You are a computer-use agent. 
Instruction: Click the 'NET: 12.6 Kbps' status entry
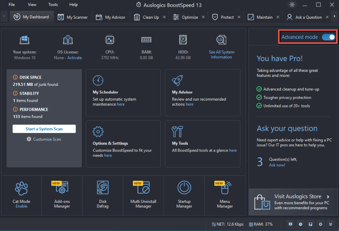pos(228,224)
